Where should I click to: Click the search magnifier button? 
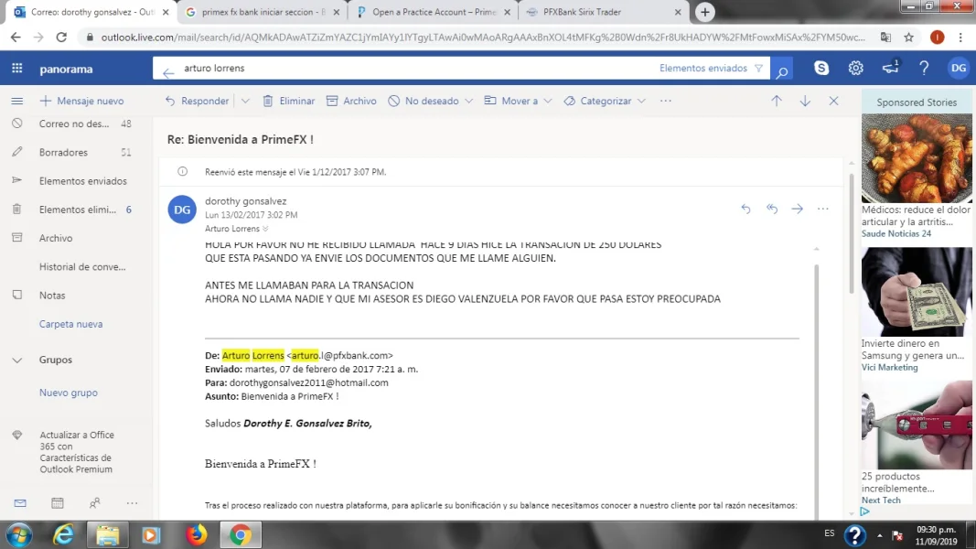pyautogui.click(x=782, y=70)
